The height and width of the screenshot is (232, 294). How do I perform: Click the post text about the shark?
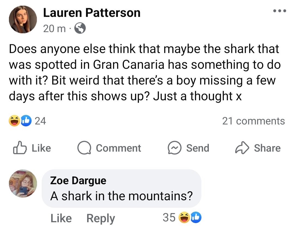144,73
